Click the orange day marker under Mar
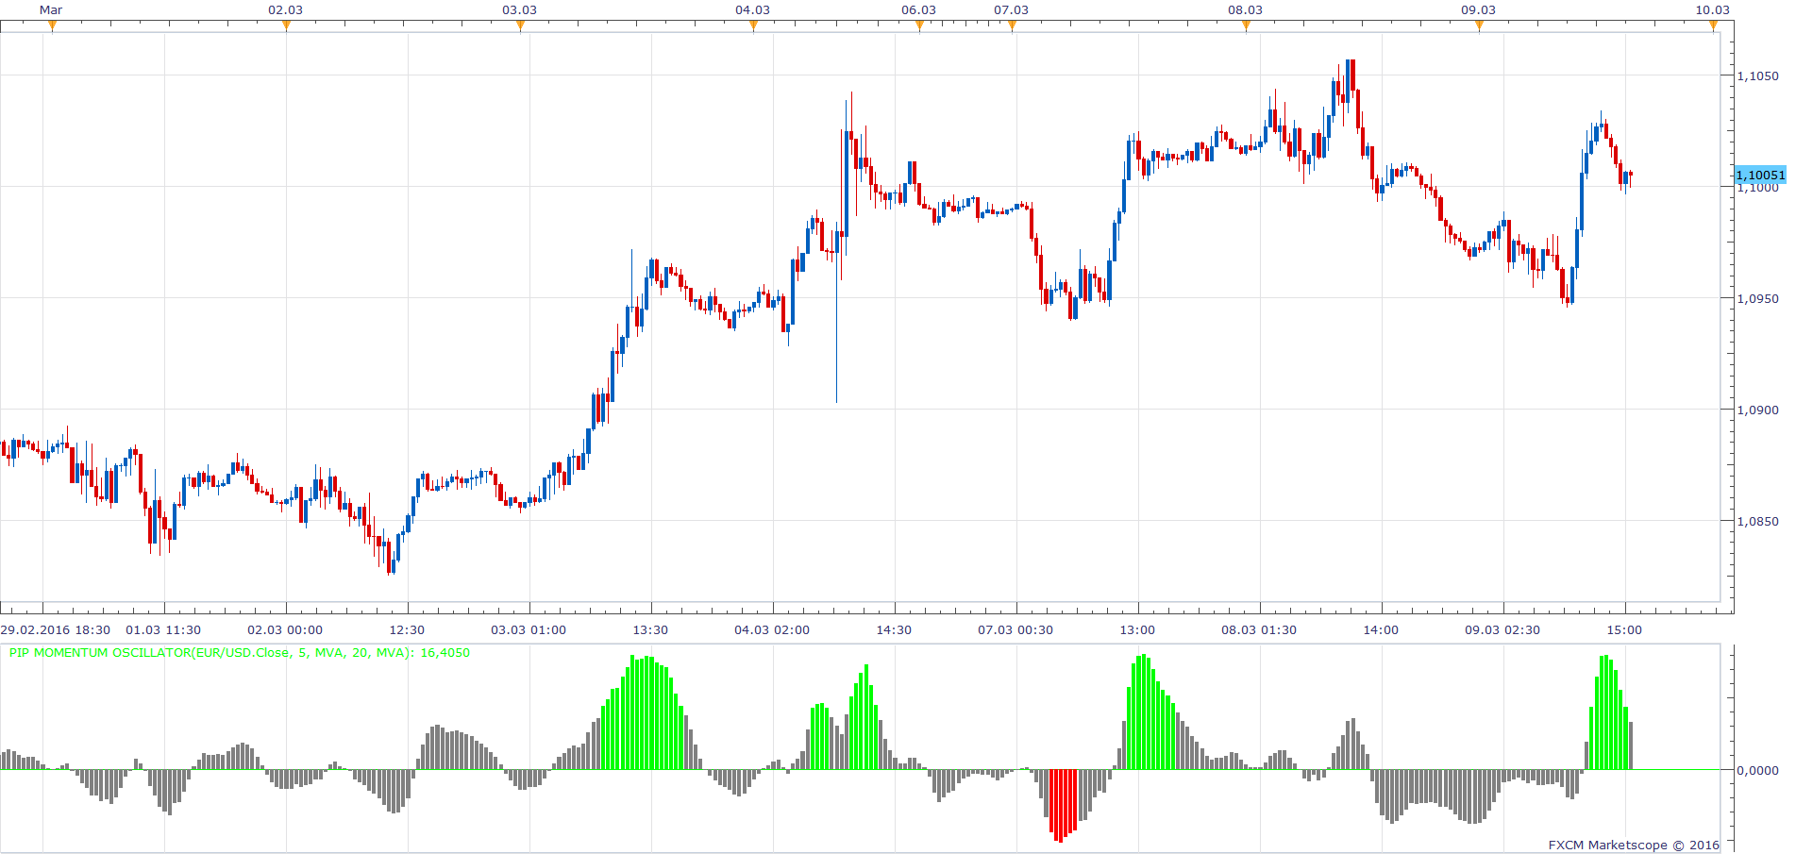 tap(52, 25)
